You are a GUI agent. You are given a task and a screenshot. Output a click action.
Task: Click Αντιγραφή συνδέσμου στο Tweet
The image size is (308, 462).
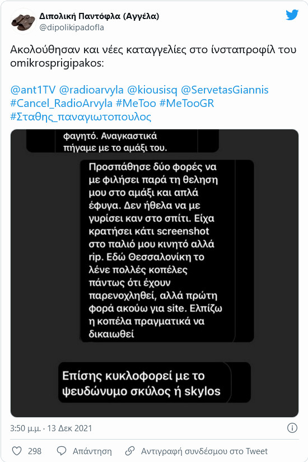point(204,451)
